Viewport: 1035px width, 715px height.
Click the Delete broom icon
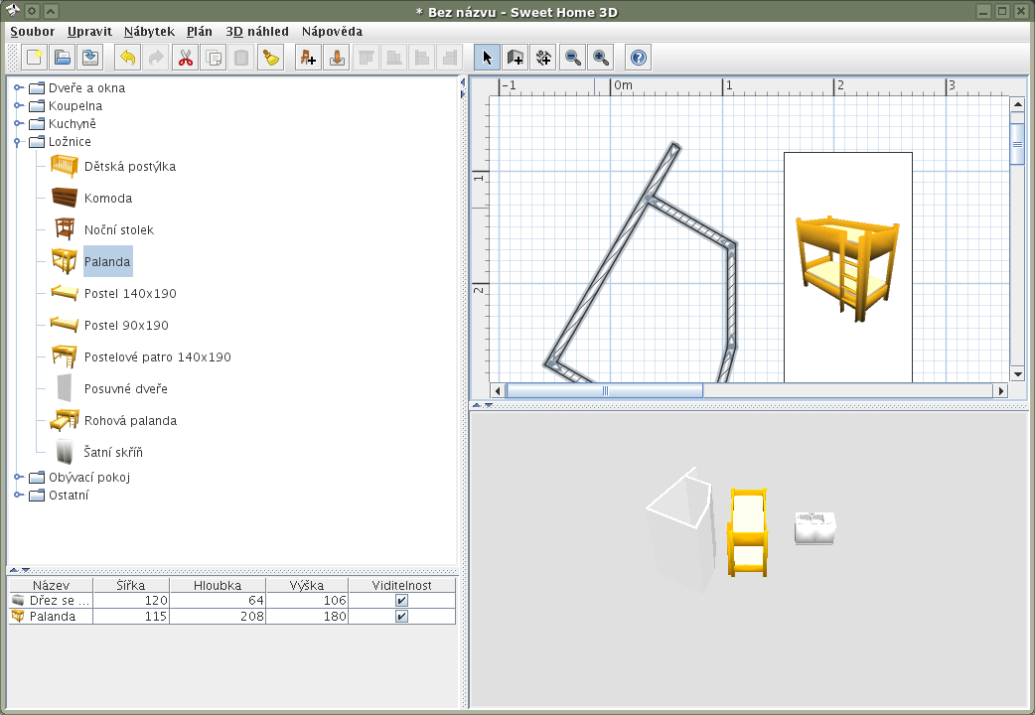(x=270, y=59)
